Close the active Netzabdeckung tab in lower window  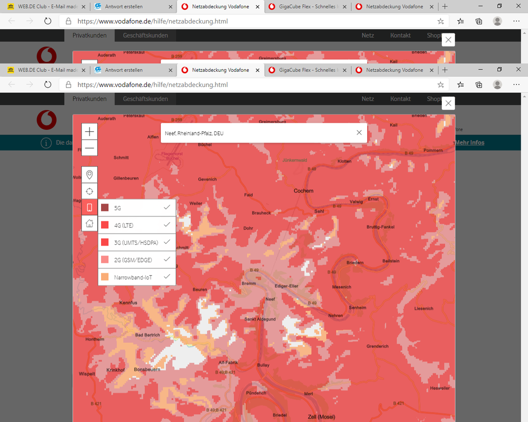click(x=258, y=70)
